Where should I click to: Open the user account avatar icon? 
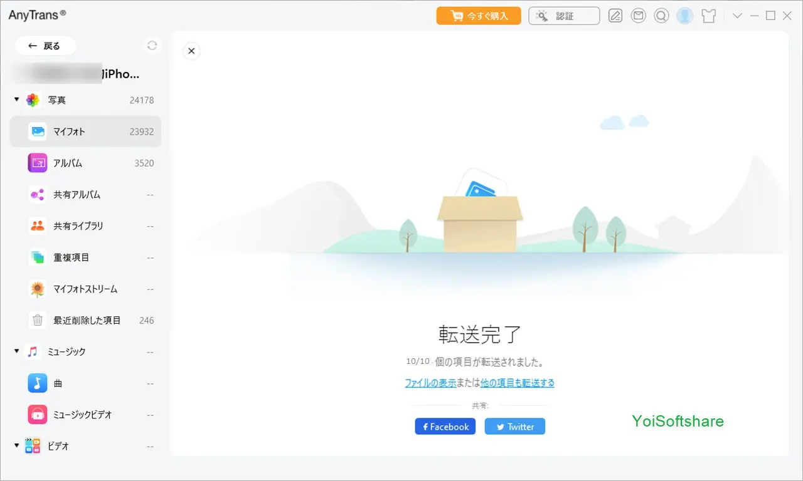point(684,16)
